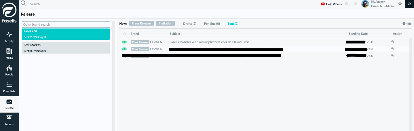
Task: Open the Activity section in the sidebar
Action: click(x=9, y=37)
